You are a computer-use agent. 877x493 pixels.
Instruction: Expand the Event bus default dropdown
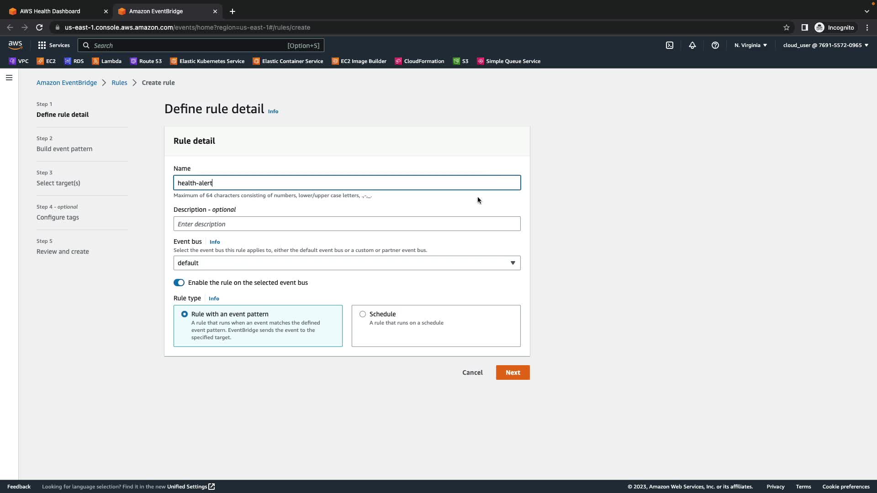coord(347,263)
